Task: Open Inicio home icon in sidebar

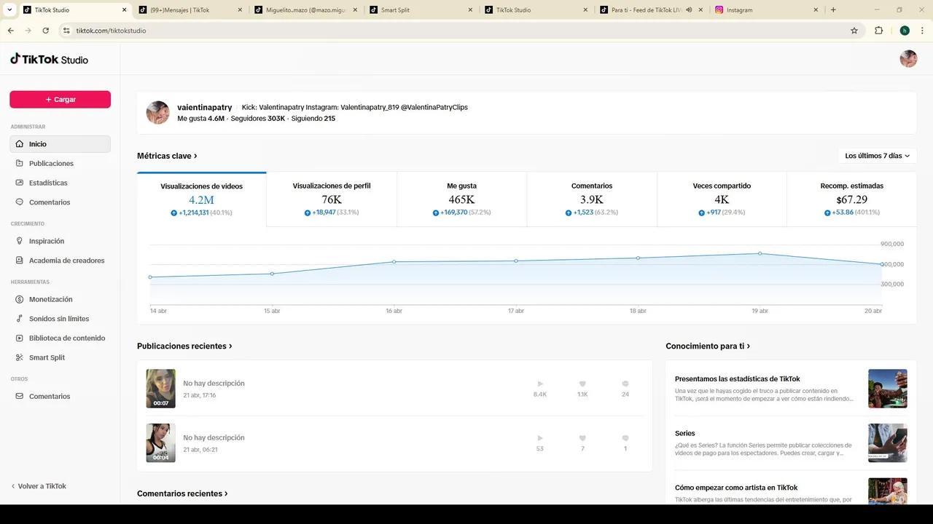Action: [x=20, y=144]
